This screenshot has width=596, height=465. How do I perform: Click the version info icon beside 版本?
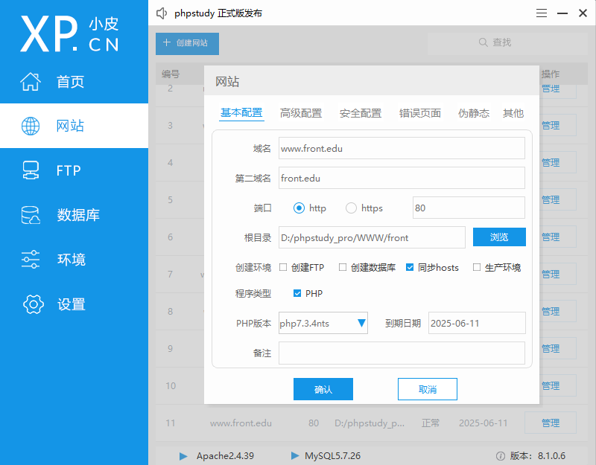tap(500, 456)
